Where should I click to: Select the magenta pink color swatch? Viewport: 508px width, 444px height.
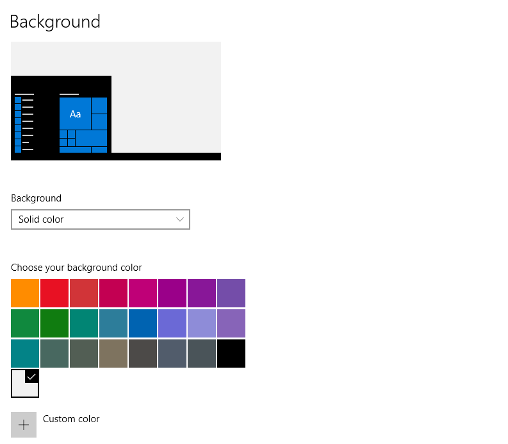coord(143,293)
